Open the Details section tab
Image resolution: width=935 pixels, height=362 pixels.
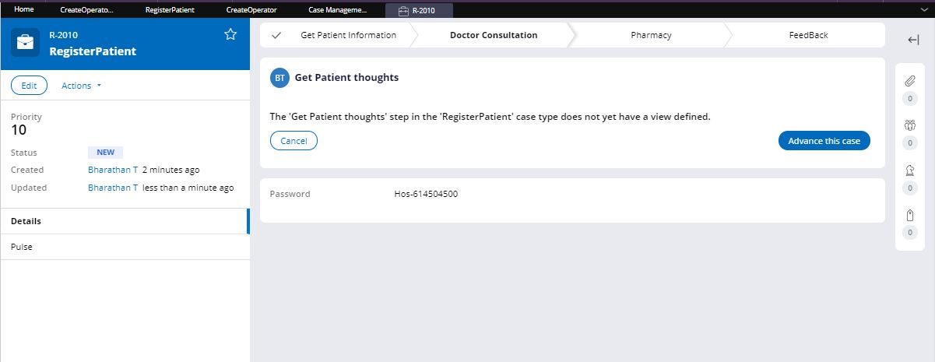click(125, 221)
